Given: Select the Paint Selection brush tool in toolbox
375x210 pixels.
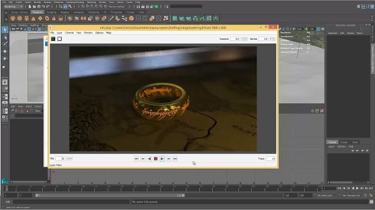Looking at the screenshot, I should coord(5,44).
